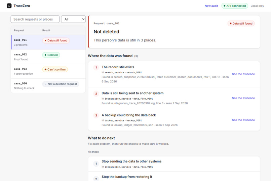This screenshot has width=271, height=181.
Task: Click the Proof found text under case_902
Action: (21, 59)
